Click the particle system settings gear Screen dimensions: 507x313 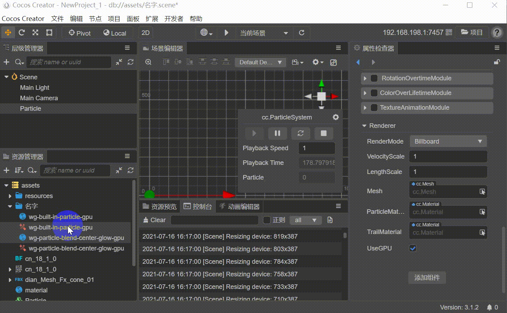click(x=335, y=117)
